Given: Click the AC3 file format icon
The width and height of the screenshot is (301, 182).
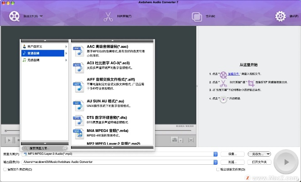Looking at the screenshot, I should click(78, 67).
